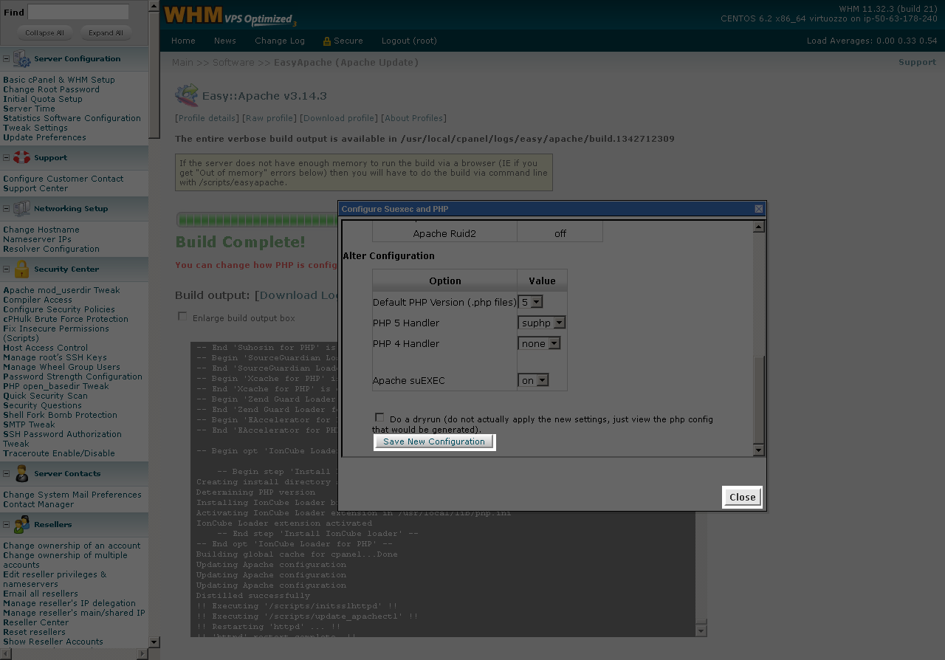Open the PHP 4 Handler dropdown
Image resolution: width=945 pixels, height=660 pixels.
(539, 343)
